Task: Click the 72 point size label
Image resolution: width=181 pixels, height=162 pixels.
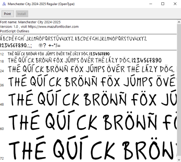Action: tap(2, 158)
